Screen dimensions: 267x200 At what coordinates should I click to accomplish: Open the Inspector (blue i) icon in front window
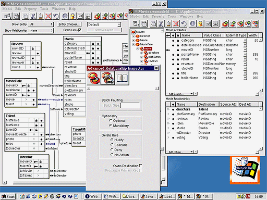(x=193, y=23)
